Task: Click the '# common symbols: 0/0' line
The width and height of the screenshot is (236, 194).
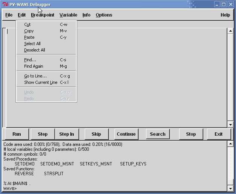Action: (25, 154)
